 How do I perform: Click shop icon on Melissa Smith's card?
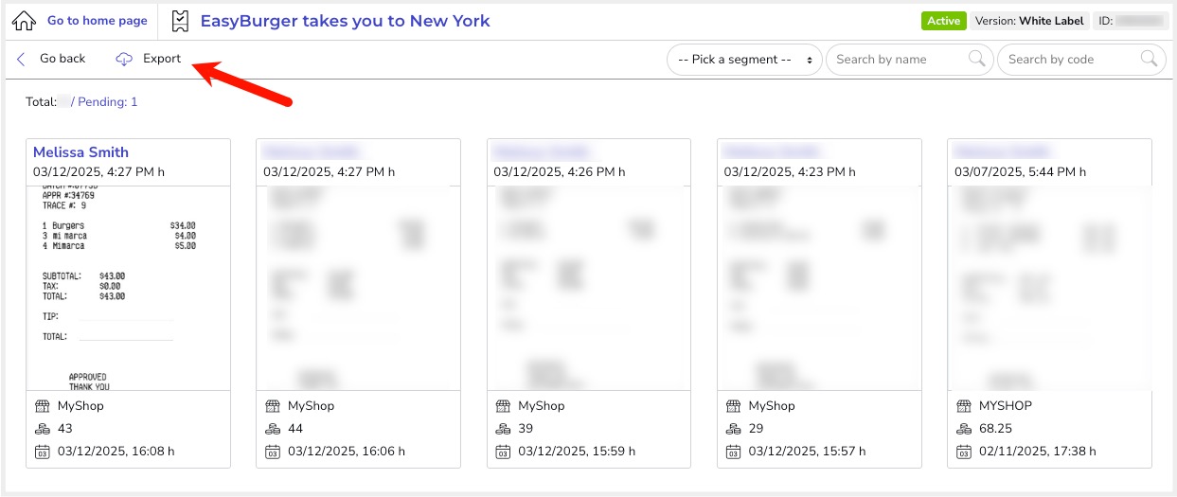click(x=40, y=405)
